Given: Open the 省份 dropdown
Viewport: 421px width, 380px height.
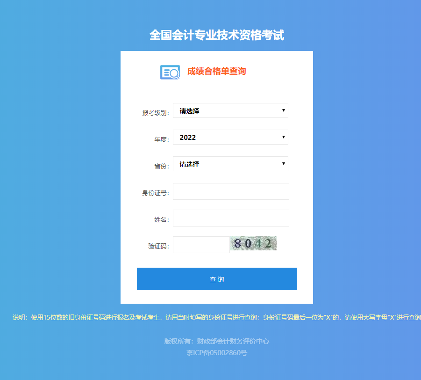Looking at the screenshot, I should tap(230, 164).
